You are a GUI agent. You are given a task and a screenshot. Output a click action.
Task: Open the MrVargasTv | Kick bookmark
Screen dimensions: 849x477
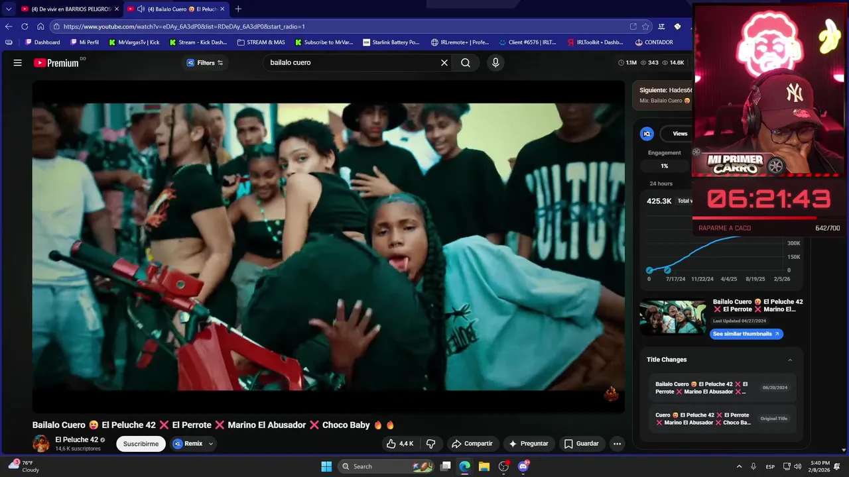point(133,42)
